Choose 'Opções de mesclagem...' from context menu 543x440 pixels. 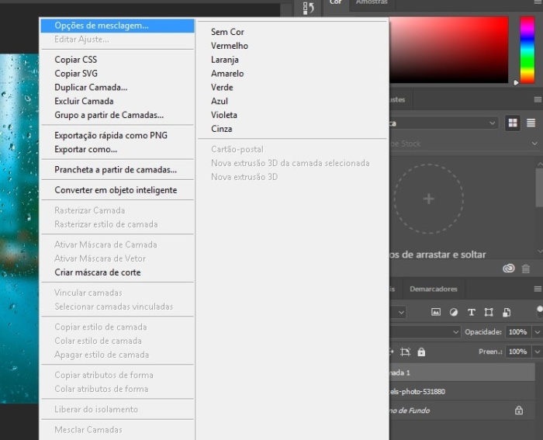coord(102,26)
